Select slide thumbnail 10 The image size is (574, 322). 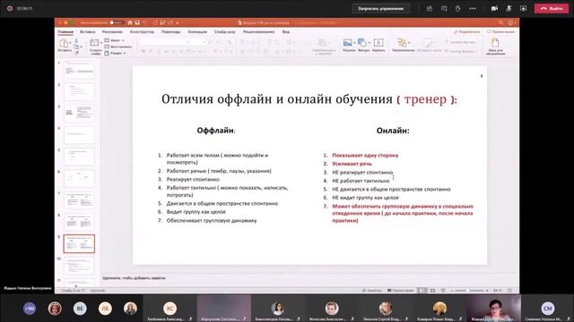[79, 265]
